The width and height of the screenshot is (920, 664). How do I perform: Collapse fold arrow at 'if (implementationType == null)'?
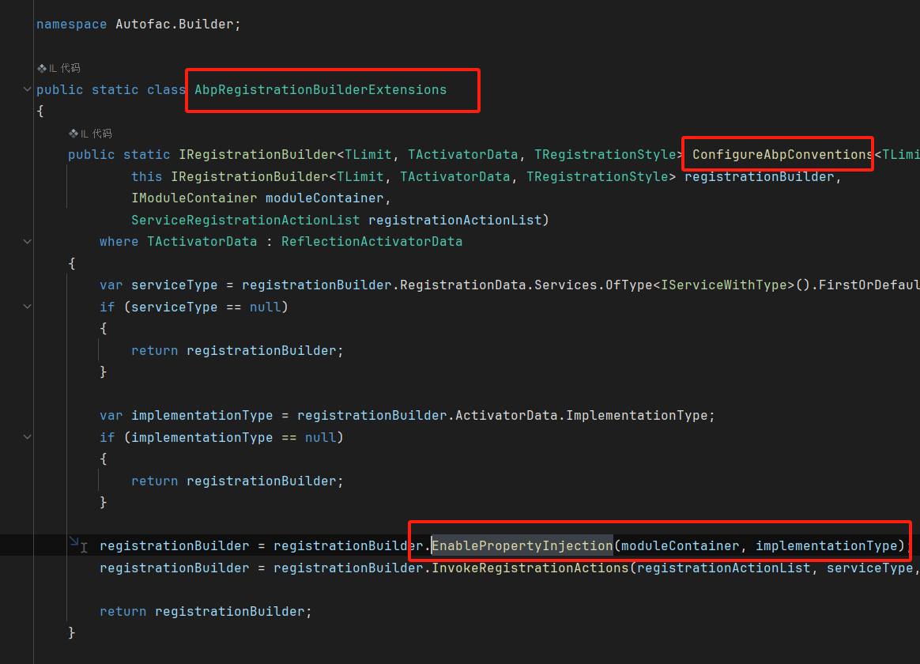tap(27, 436)
